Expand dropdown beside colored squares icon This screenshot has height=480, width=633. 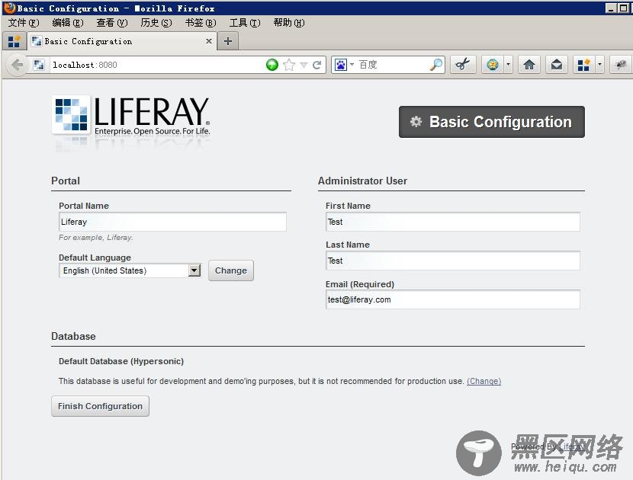tap(599, 65)
